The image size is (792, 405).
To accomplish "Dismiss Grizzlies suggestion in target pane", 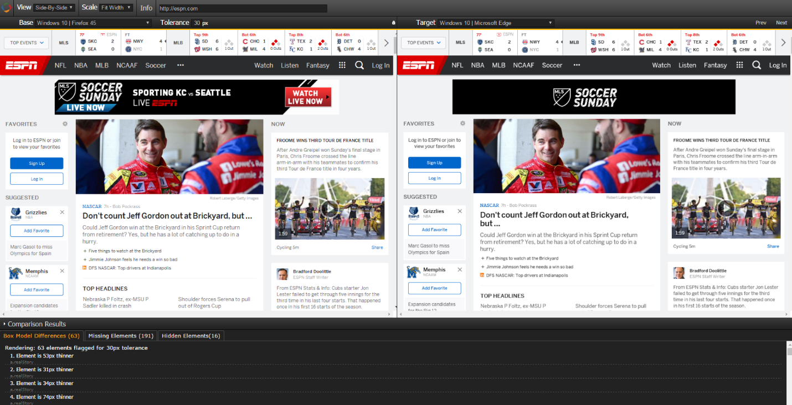I will click(x=460, y=211).
